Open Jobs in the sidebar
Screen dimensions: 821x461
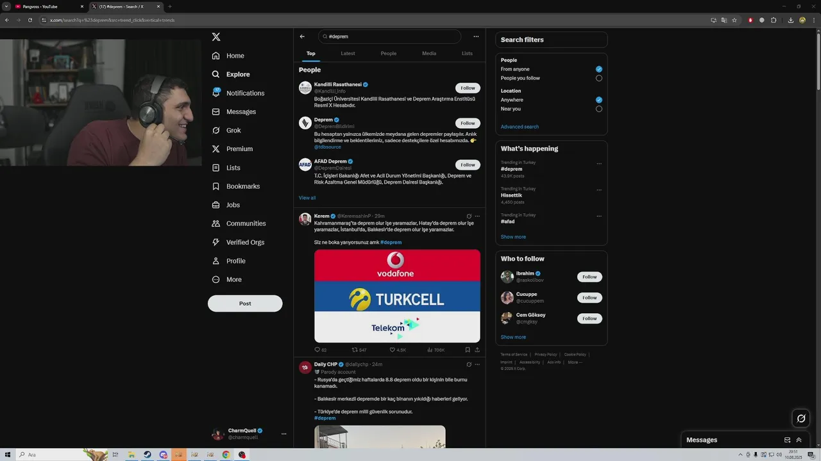click(226, 205)
